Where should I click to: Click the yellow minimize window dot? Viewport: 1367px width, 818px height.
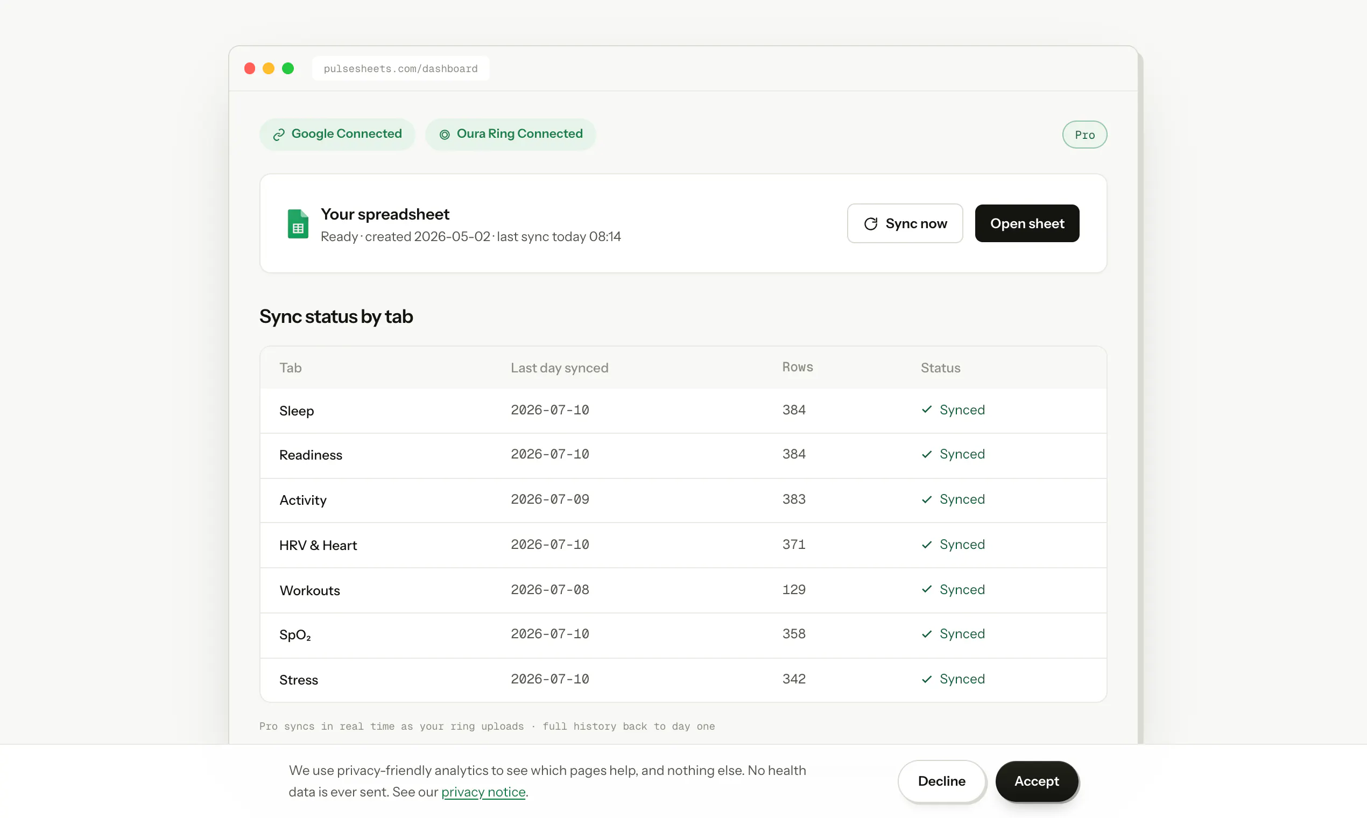pos(269,68)
